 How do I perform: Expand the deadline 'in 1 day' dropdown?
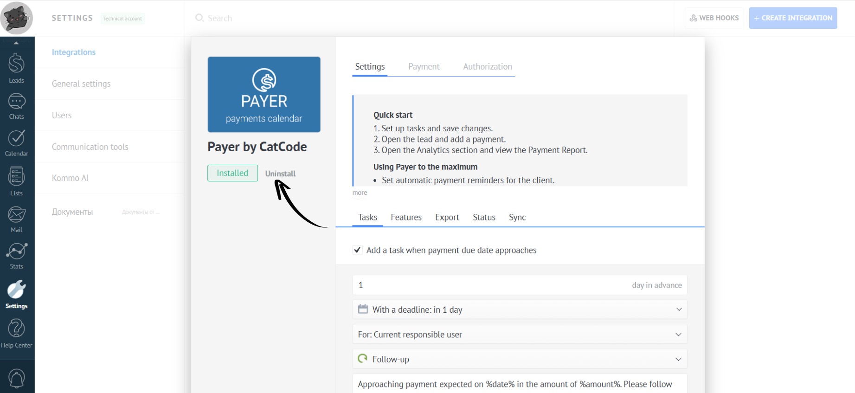pyautogui.click(x=519, y=309)
